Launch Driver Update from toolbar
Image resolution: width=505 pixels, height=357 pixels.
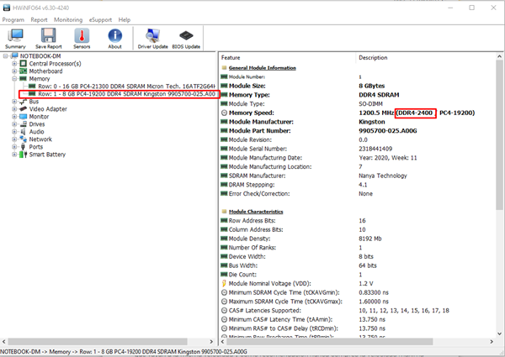pos(152,38)
